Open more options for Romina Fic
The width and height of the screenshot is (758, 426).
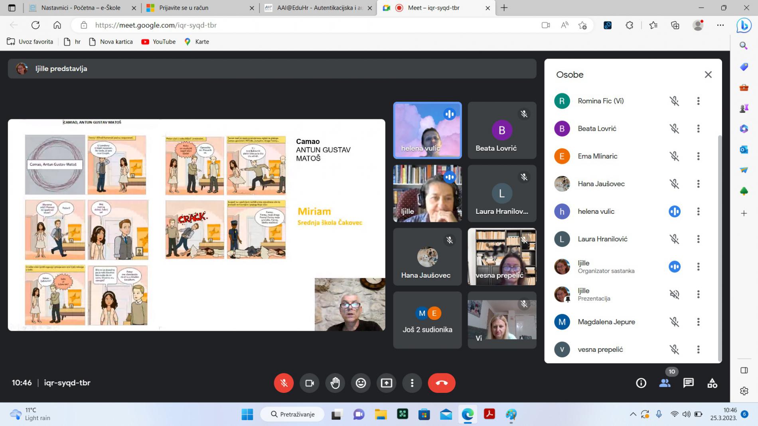tap(698, 101)
